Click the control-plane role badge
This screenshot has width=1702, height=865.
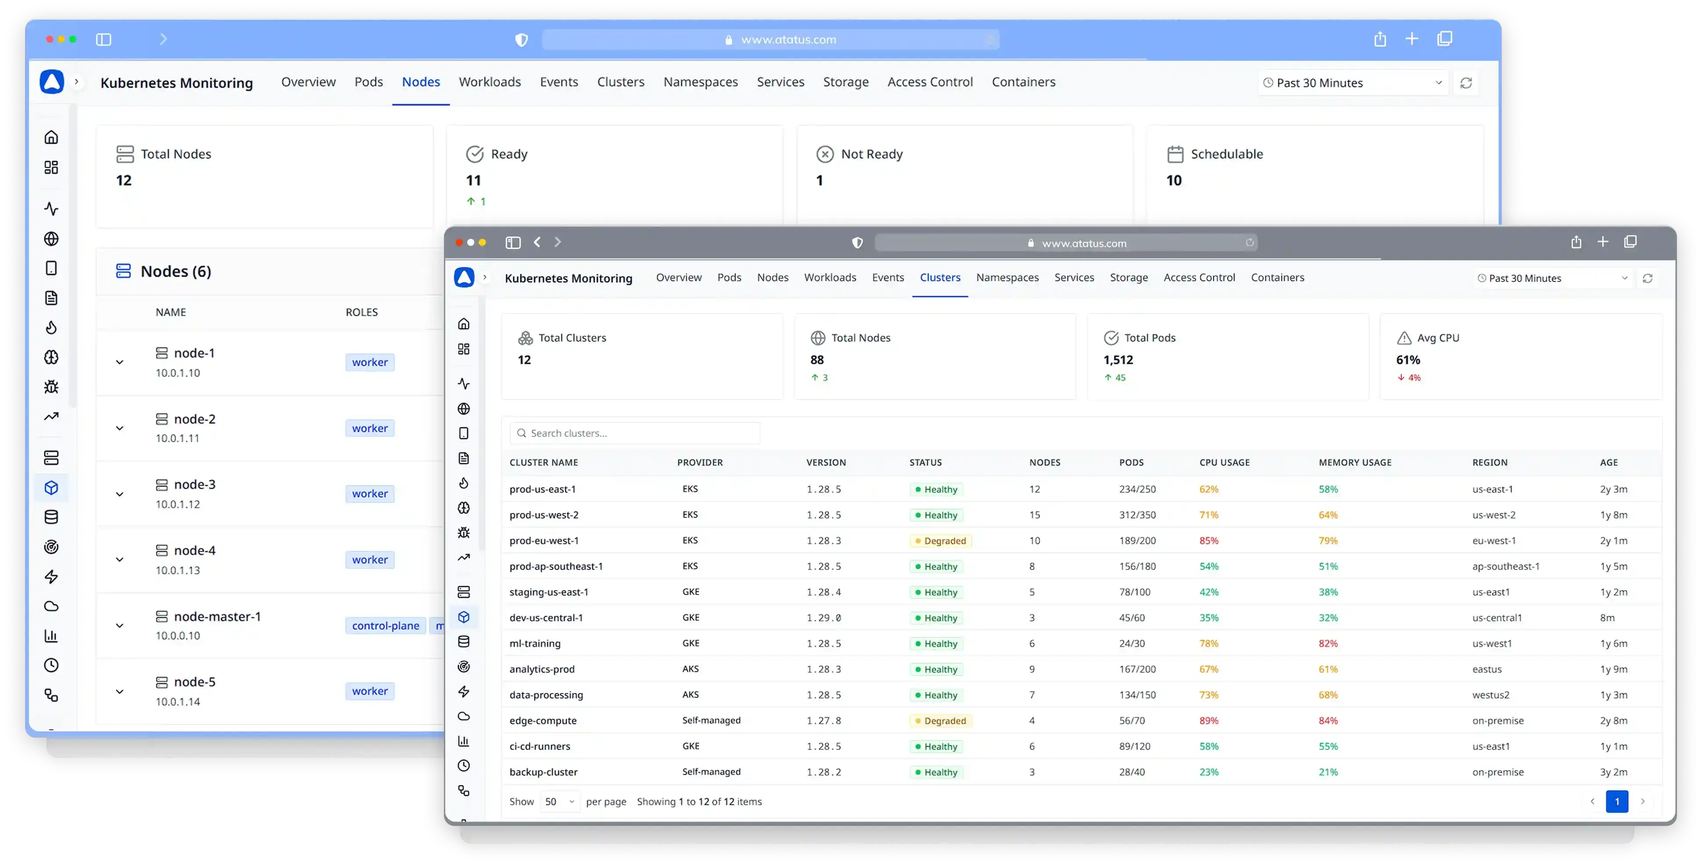point(385,625)
